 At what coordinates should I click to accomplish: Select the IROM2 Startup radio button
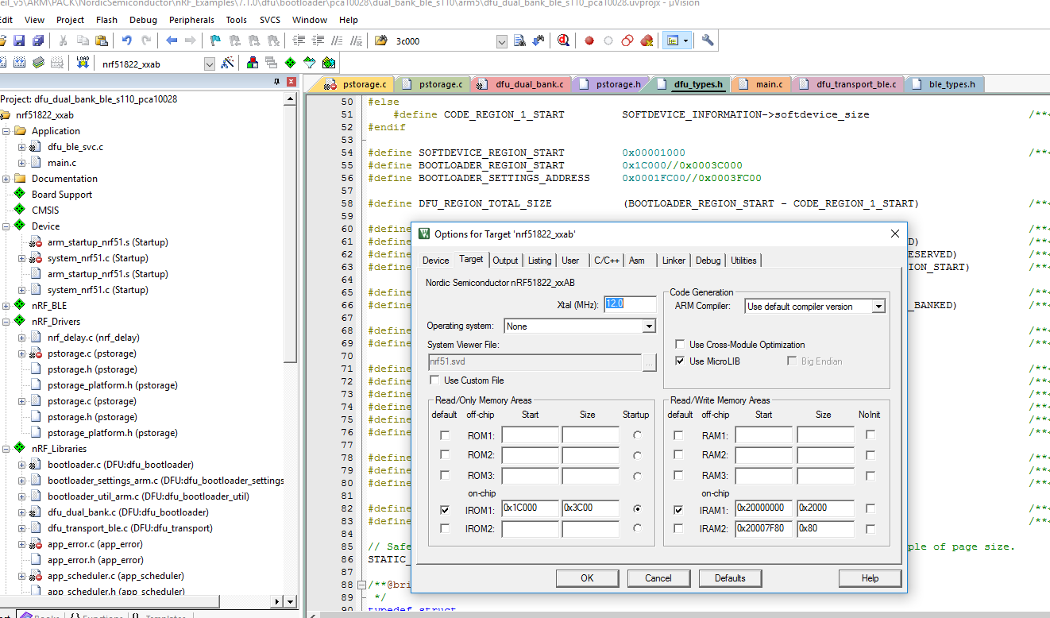(637, 528)
